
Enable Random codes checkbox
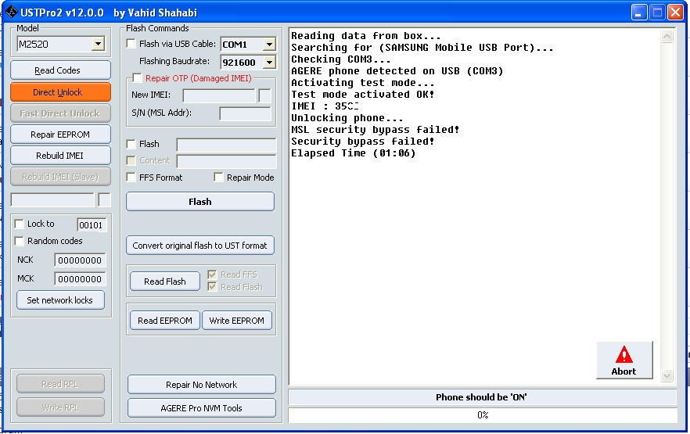tap(20, 241)
